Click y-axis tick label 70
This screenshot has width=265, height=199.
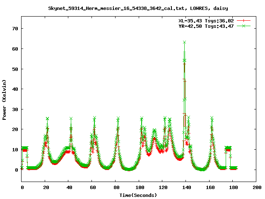click(15, 29)
